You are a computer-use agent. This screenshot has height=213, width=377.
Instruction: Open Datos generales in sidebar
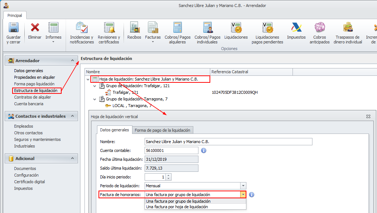[28, 71]
